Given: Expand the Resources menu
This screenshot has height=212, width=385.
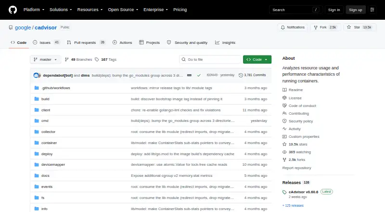Looking at the screenshot, I should [90, 10].
